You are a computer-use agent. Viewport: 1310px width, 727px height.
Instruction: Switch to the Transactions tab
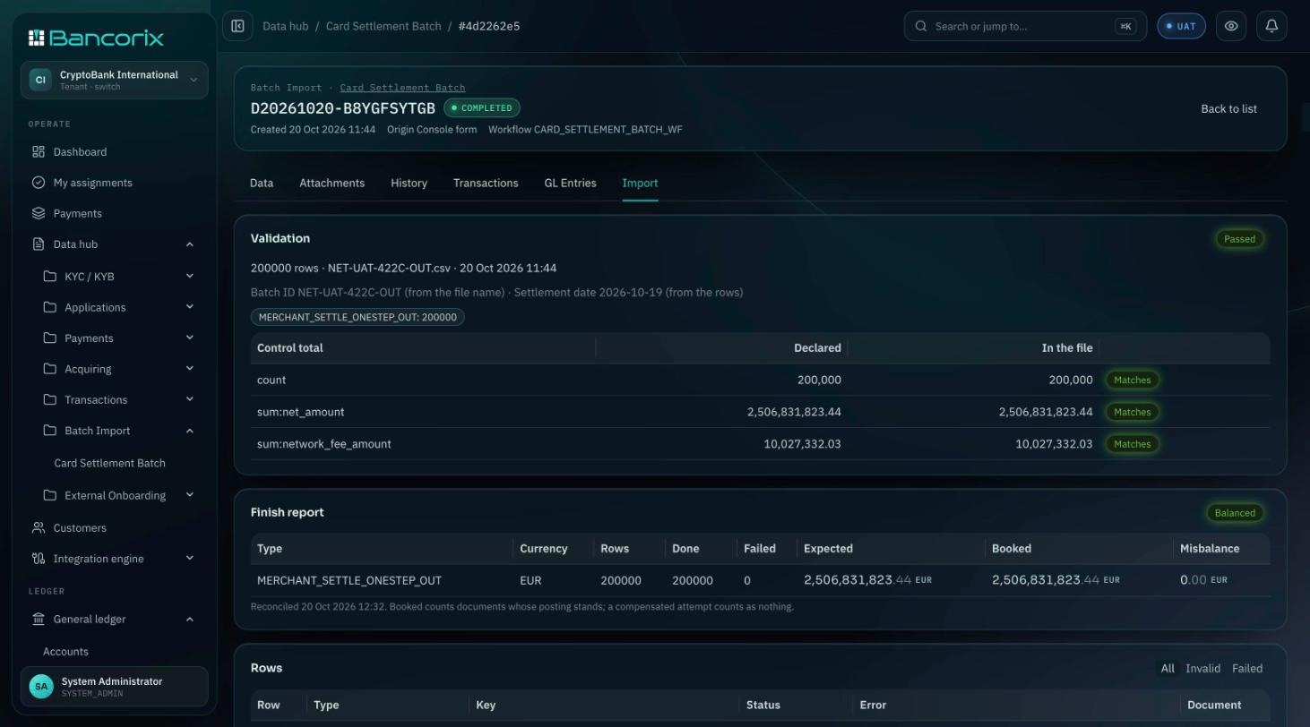coord(486,184)
